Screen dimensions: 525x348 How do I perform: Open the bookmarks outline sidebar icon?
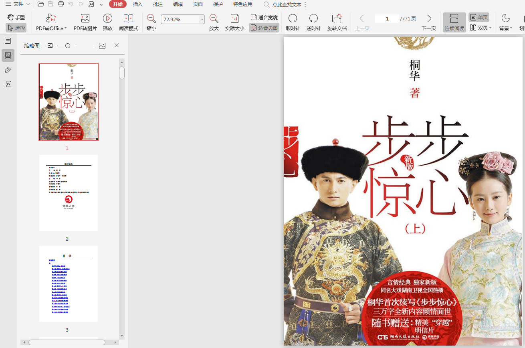8,41
